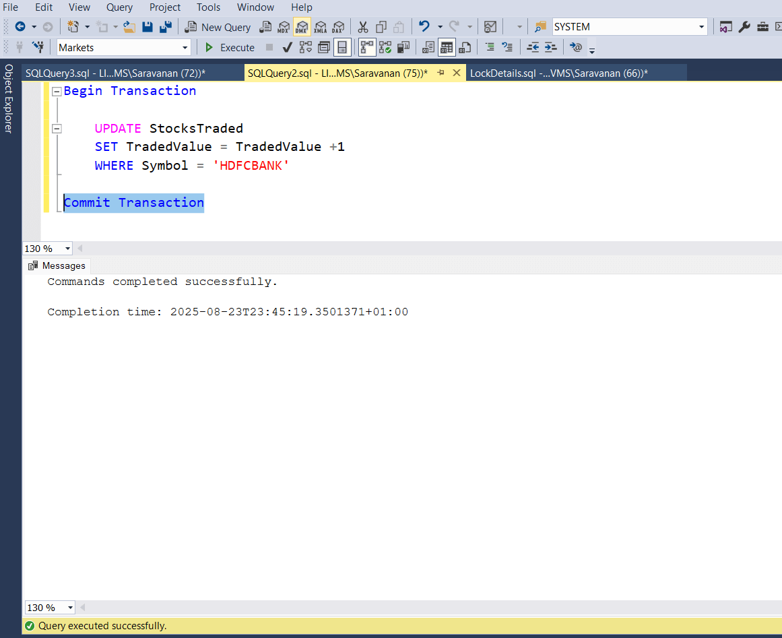Save the current query file
The width and height of the screenshot is (782, 638).
pyautogui.click(x=147, y=27)
